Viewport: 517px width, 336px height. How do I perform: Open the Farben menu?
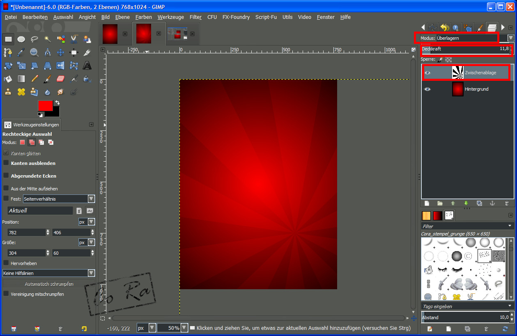pos(143,17)
